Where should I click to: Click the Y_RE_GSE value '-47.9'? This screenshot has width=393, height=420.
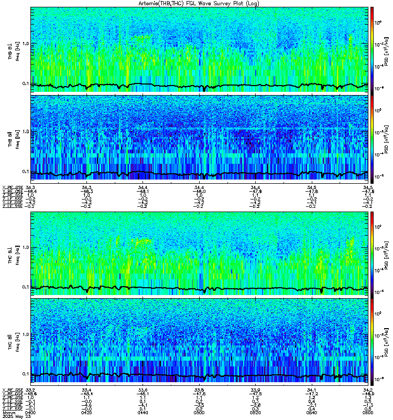(x=255, y=192)
